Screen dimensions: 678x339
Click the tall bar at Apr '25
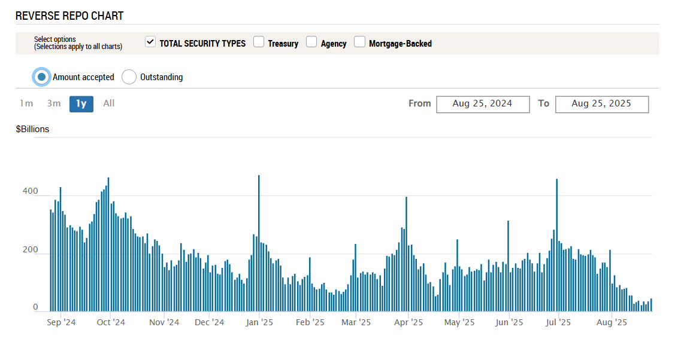pos(407,254)
